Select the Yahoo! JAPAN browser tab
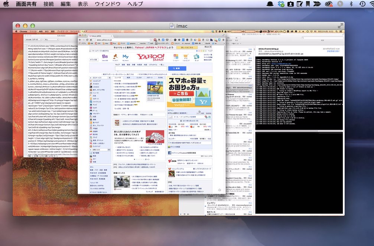The width and height of the screenshot is (374, 246). point(100,36)
